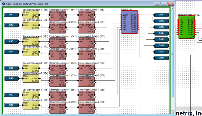This screenshot has height=116, width=202.
Task: Select the Out#4 output block
Action: pyautogui.click(x=161, y=33)
